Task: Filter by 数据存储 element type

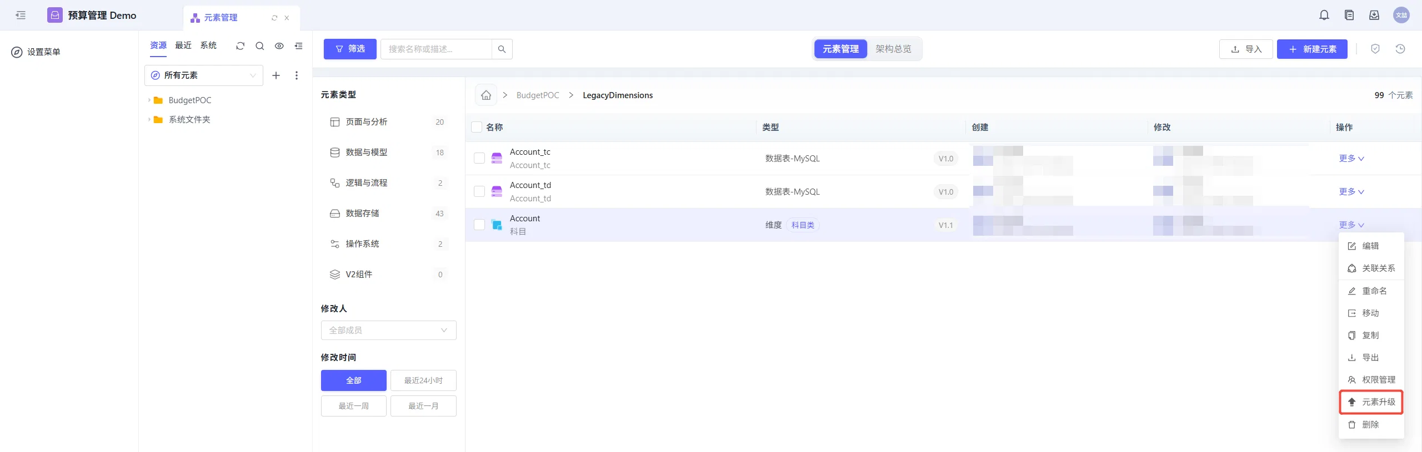Action: [x=389, y=214]
